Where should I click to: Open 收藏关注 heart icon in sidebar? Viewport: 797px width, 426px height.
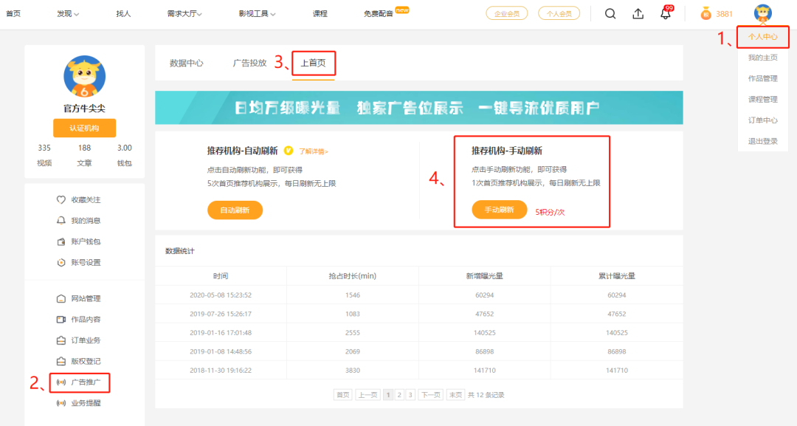62,199
